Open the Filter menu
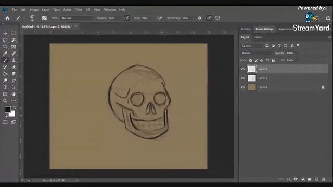333x187 pixels. (79, 10)
